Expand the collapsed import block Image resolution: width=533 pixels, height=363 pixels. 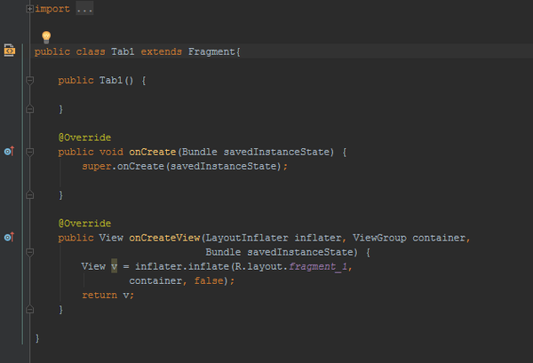tap(30, 9)
